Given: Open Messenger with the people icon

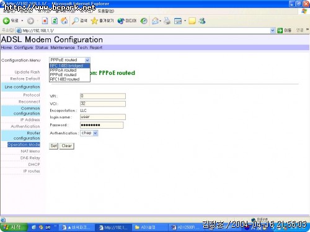Looking at the screenshot, I should point(202,20).
